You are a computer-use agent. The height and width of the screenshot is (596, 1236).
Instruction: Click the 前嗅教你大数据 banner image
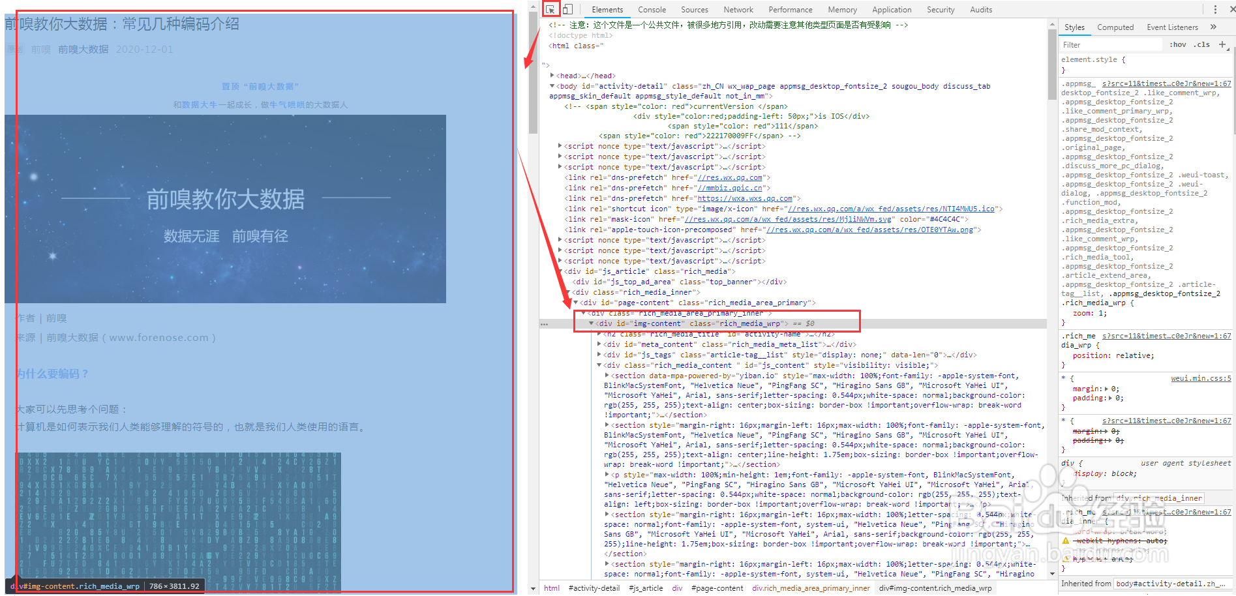click(x=225, y=209)
